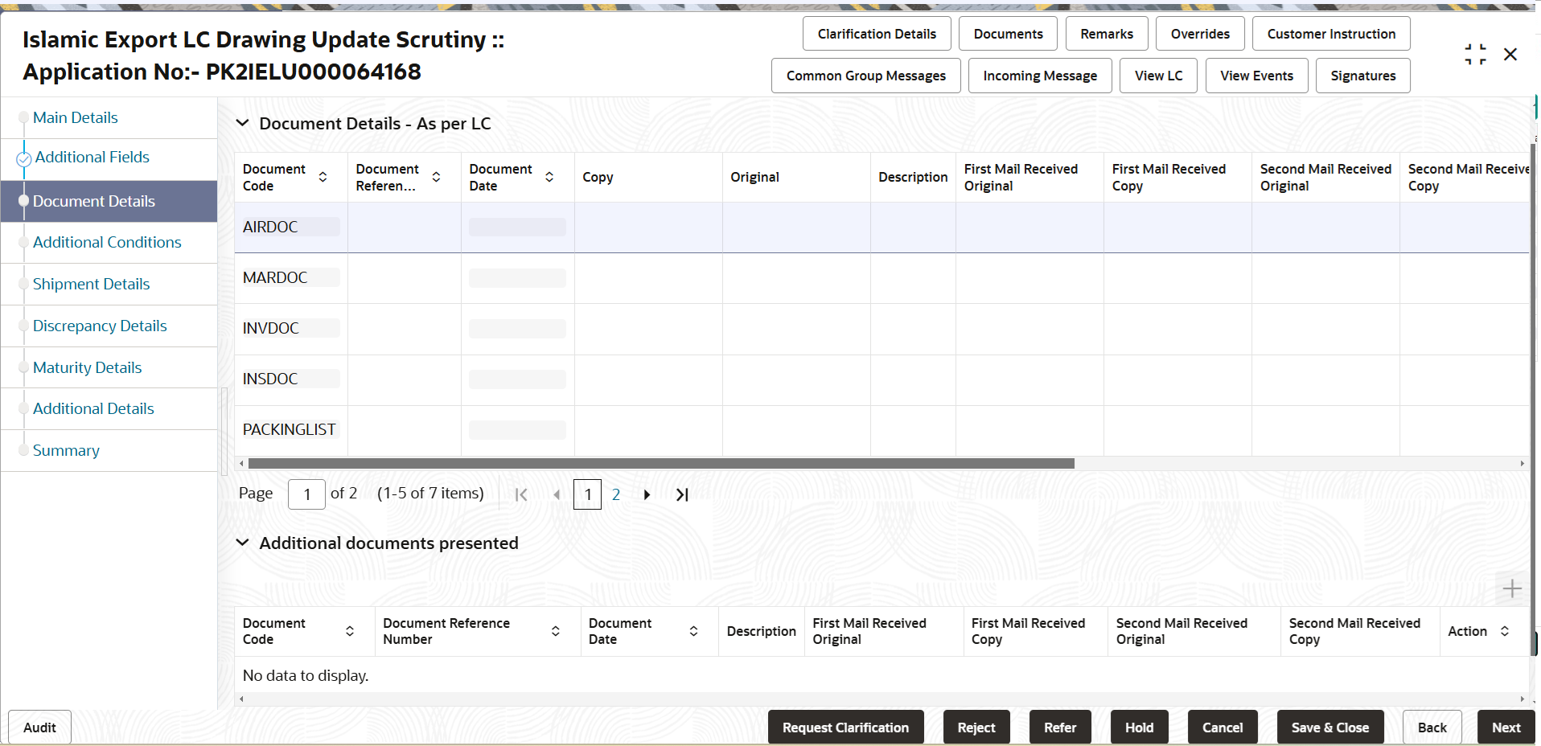Open the Additional Details step
The height and width of the screenshot is (746, 1541).
coord(93,408)
